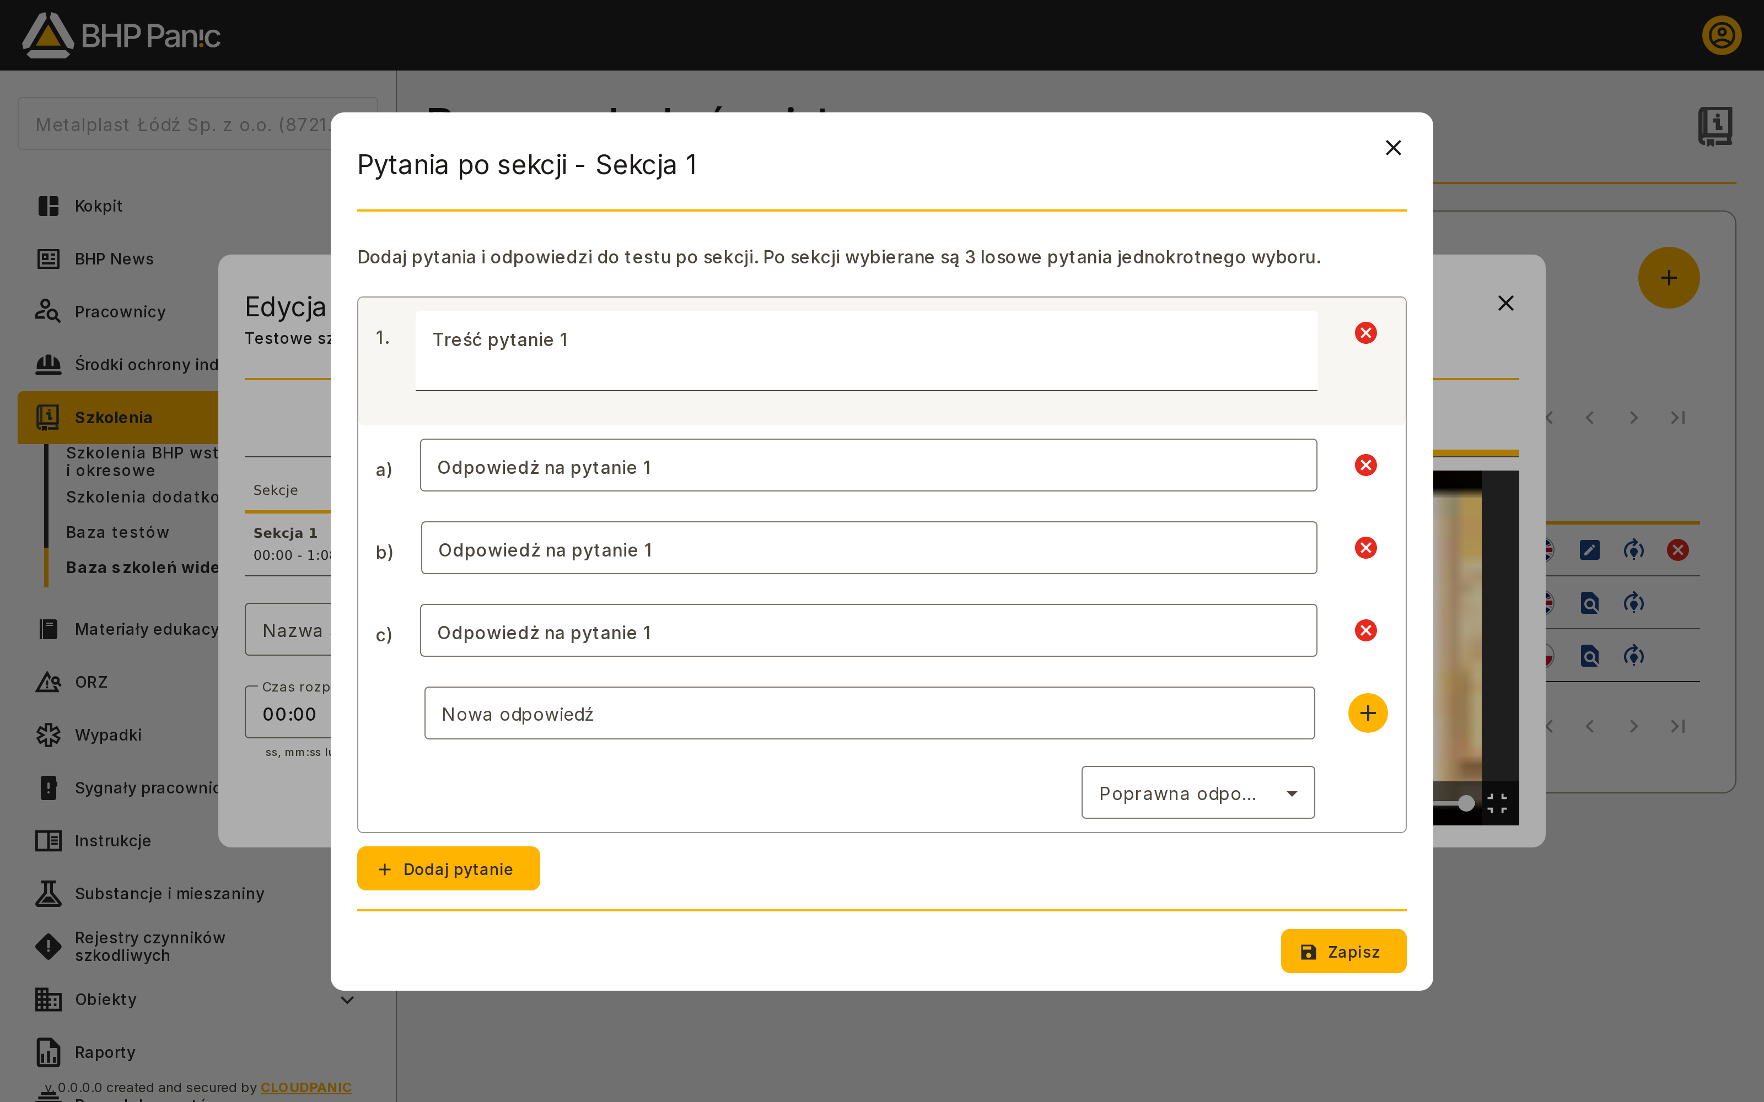
Task: Open the Metalplast Łódź company selector
Action: 175,124
